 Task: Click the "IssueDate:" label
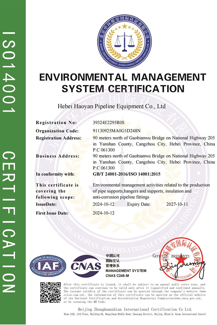pyautogui.click(x=46, y=204)
